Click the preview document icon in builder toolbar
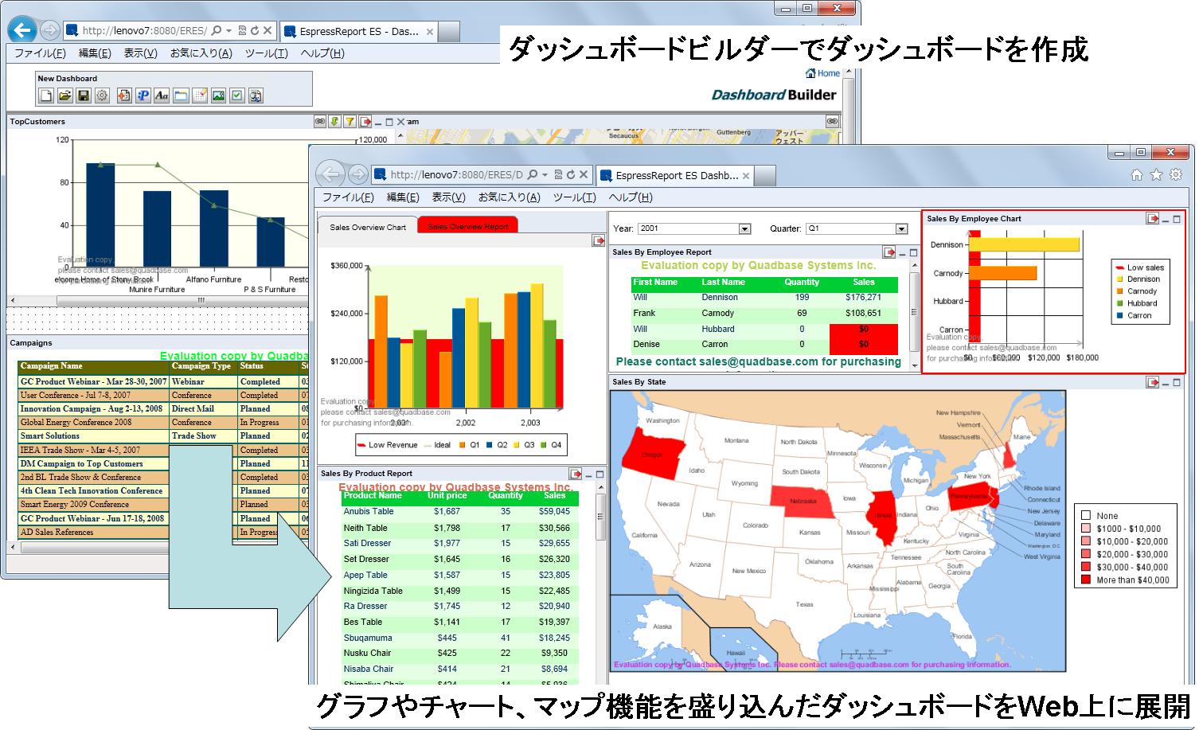This screenshot has height=730, width=1199. 256,96
